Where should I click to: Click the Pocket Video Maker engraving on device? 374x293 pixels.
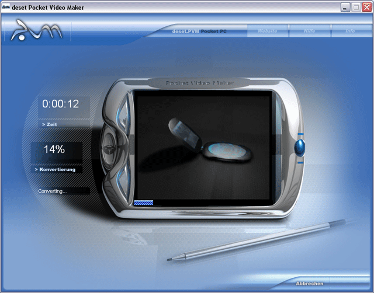tap(199, 83)
